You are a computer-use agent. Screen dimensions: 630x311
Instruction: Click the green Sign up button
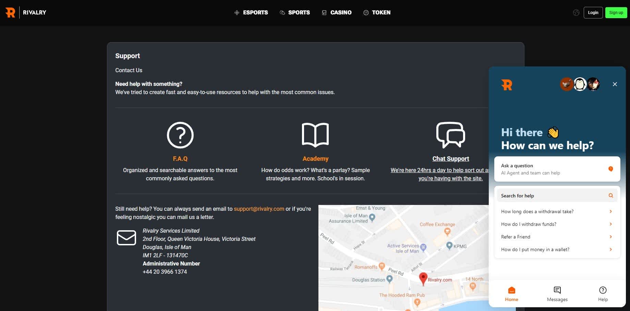[616, 13]
